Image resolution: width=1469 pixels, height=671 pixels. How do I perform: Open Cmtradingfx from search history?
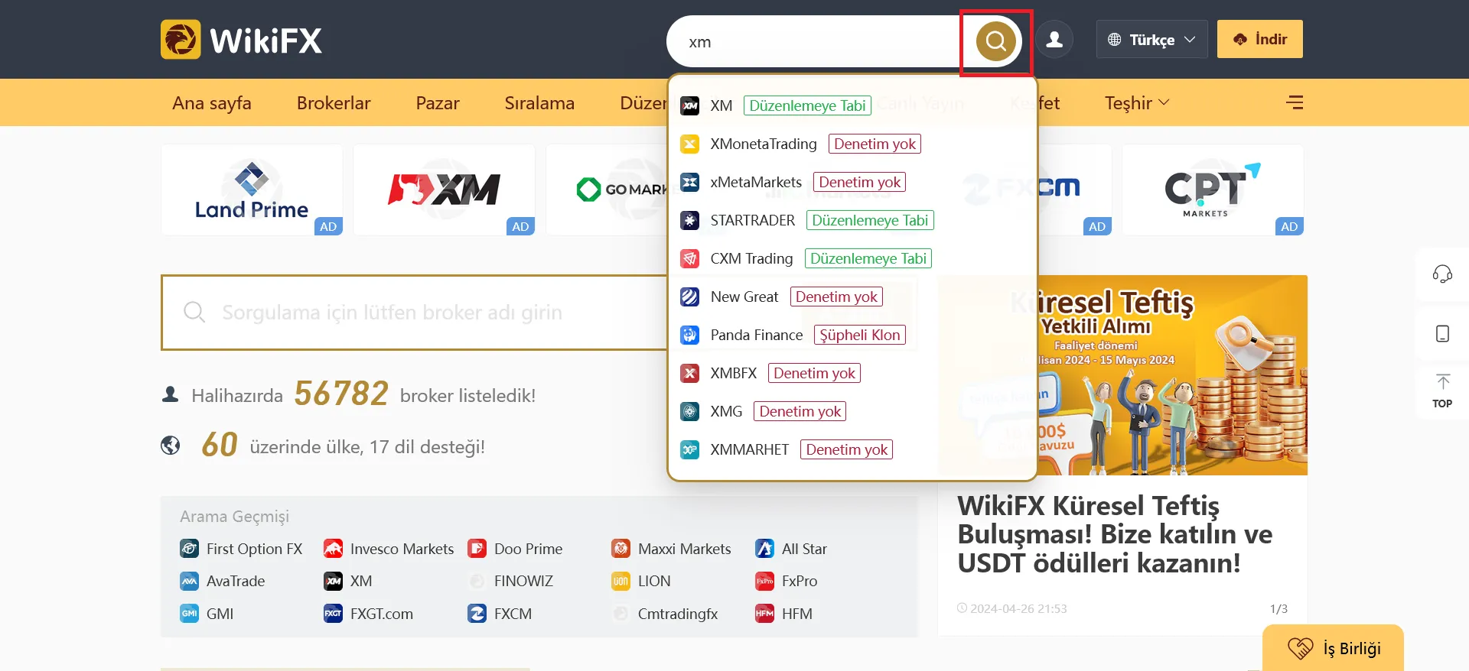pyautogui.click(x=665, y=614)
